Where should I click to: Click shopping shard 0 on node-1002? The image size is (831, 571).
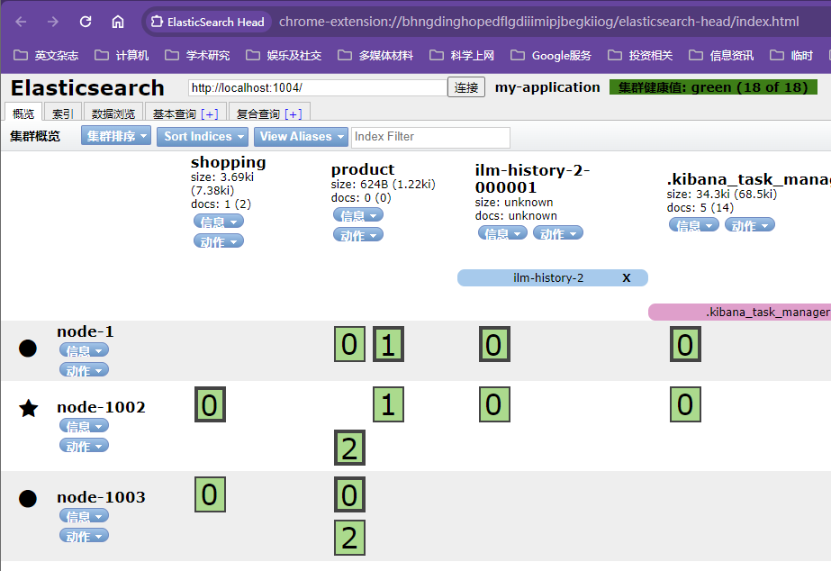pos(211,404)
